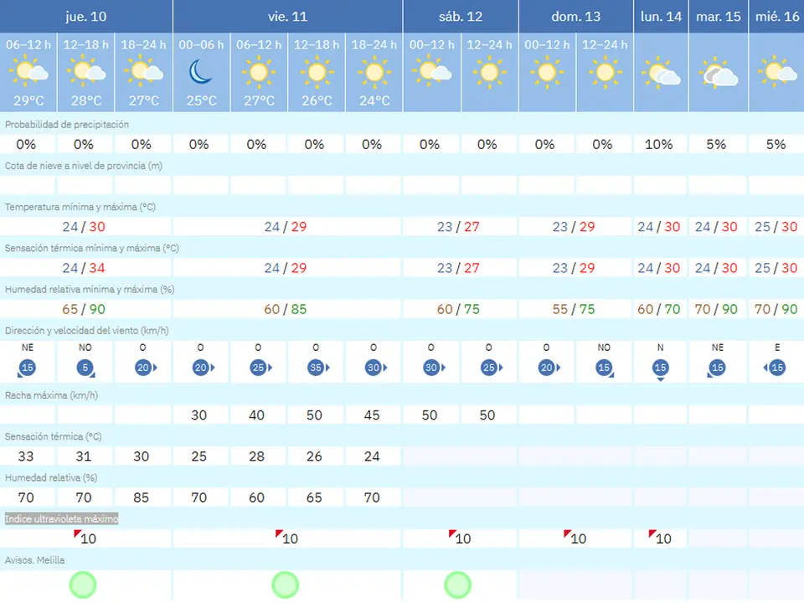Click 'Sensación térmica mínima y máxima (°C)' label
The height and width of the screenshot is (603, 804).
[92, 248]
